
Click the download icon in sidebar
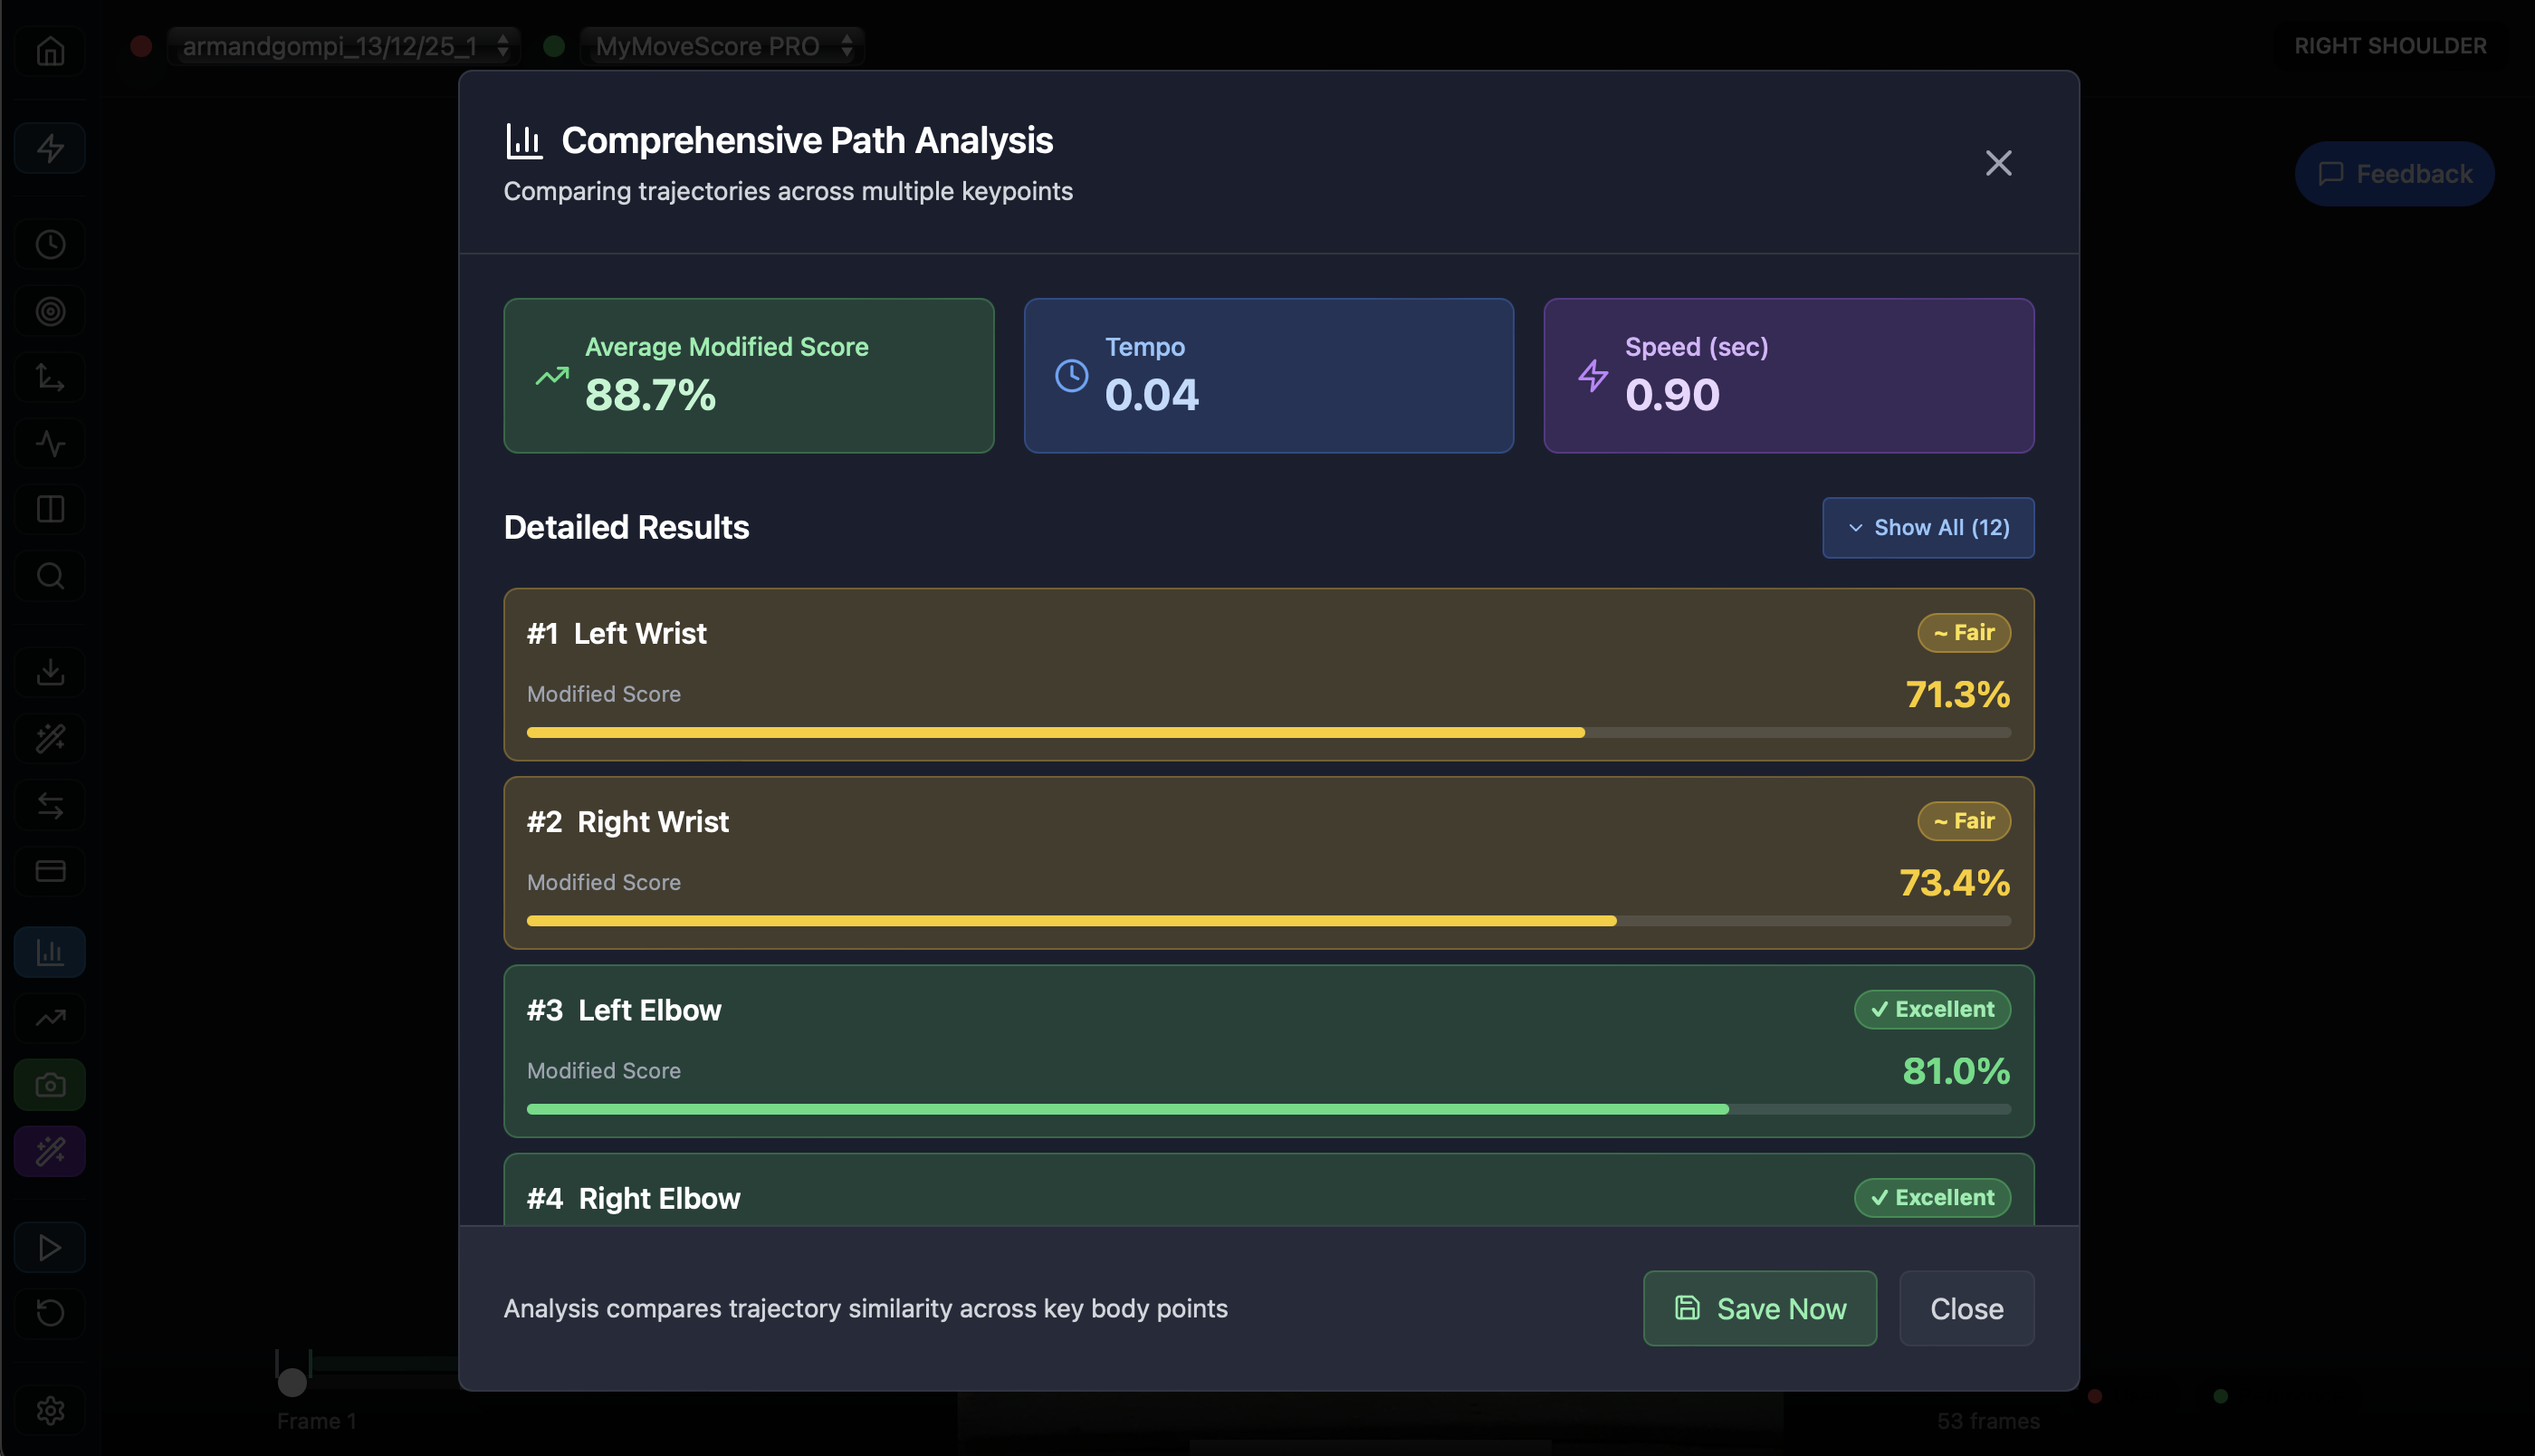[49, 671]
